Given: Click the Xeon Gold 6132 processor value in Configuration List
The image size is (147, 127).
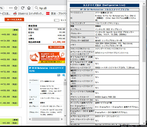Looking at the screenshot, I should pos(115,33).
